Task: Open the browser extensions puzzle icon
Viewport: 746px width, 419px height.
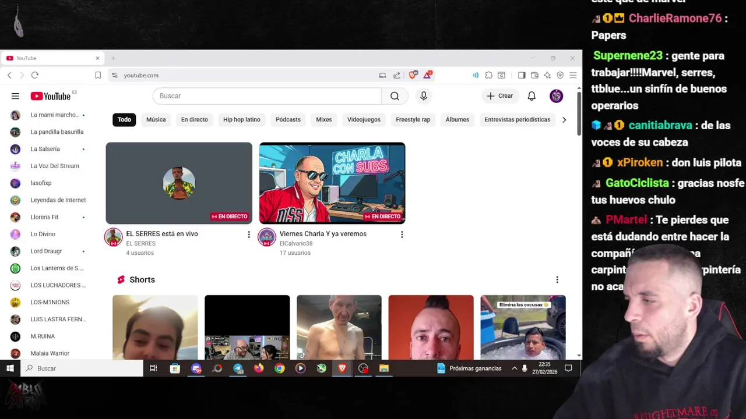Action: pos(488,75)
